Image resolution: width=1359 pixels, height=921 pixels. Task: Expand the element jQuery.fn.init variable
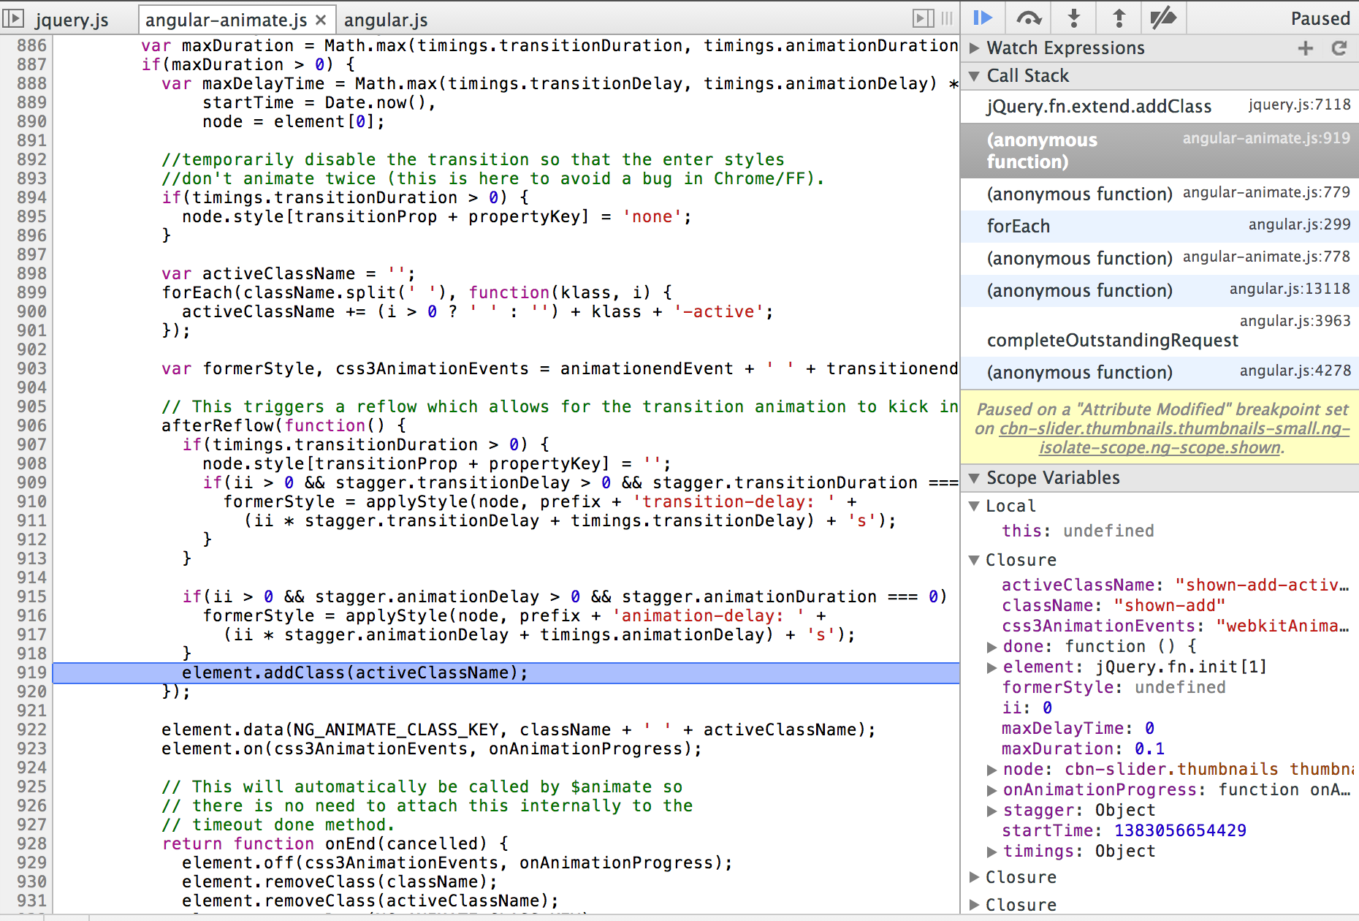click(x=991, y=667)
